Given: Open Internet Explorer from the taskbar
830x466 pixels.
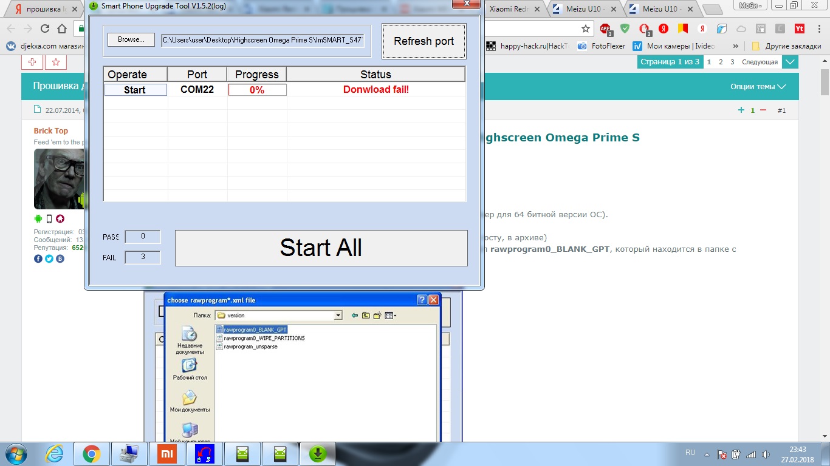Looking at the screenshot, I should click(x=53, y=454).
